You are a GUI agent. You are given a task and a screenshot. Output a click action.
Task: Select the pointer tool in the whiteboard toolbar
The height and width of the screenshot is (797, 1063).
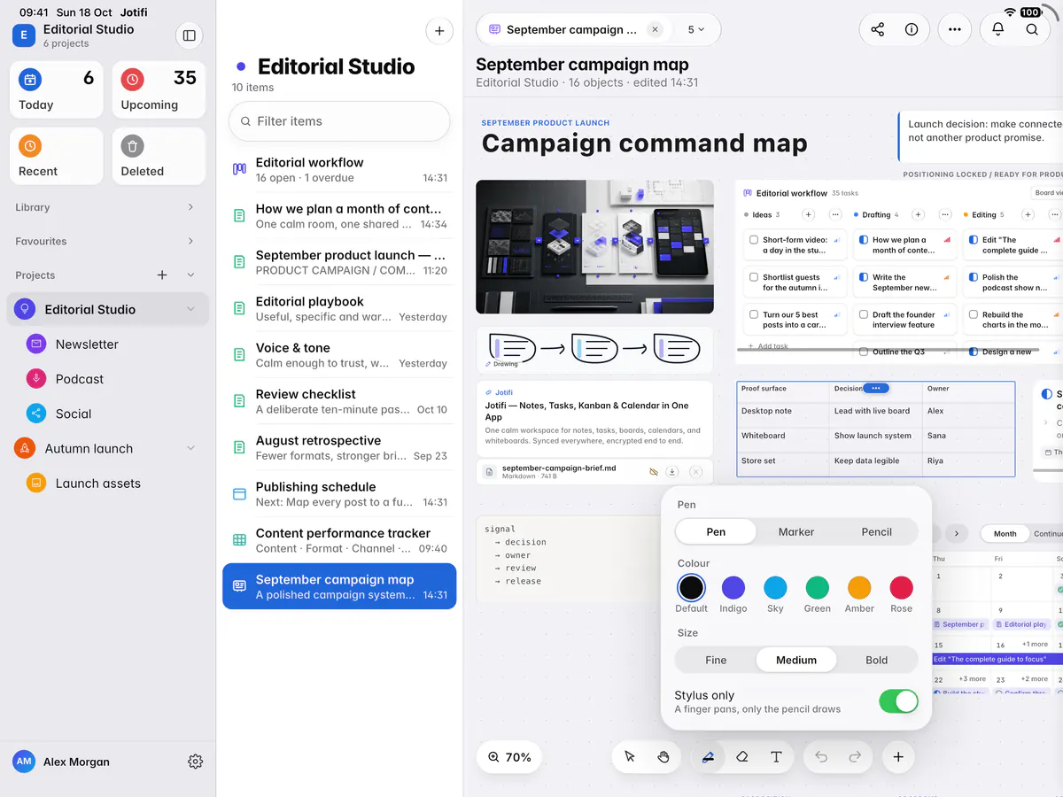coord(630,757)
